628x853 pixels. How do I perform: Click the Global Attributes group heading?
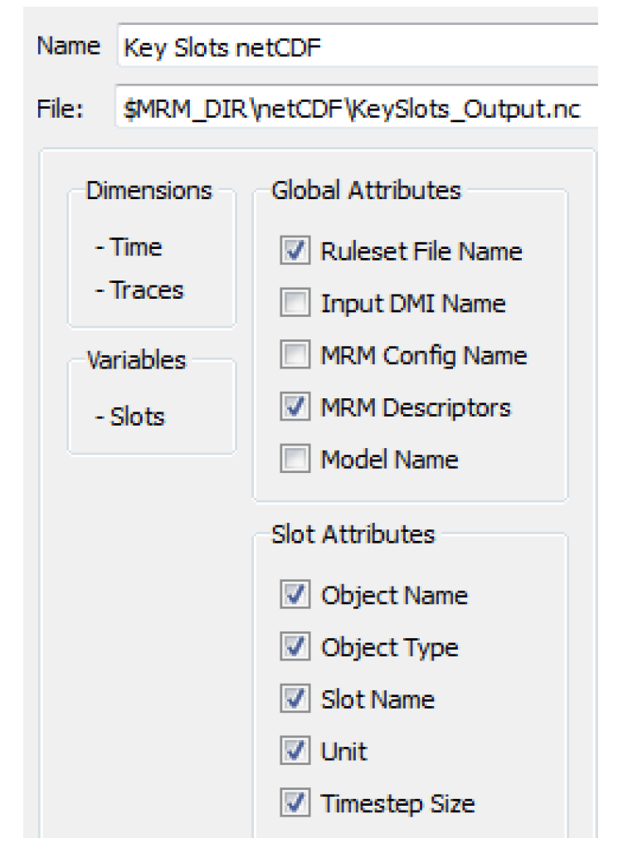366,190
